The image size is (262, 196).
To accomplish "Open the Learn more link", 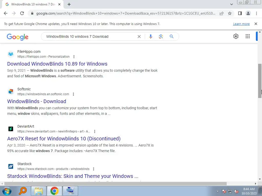I will coord(241,24).
